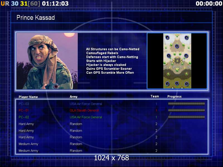This screenshot has width=223, height=167.
Task: Click start position 6 in map center
Action: point(177,46)
